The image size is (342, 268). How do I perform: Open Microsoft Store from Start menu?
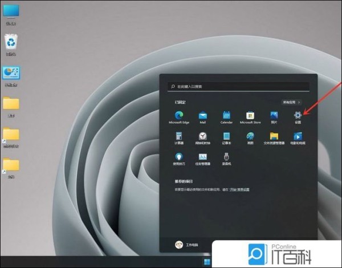(x=250, y=117)
